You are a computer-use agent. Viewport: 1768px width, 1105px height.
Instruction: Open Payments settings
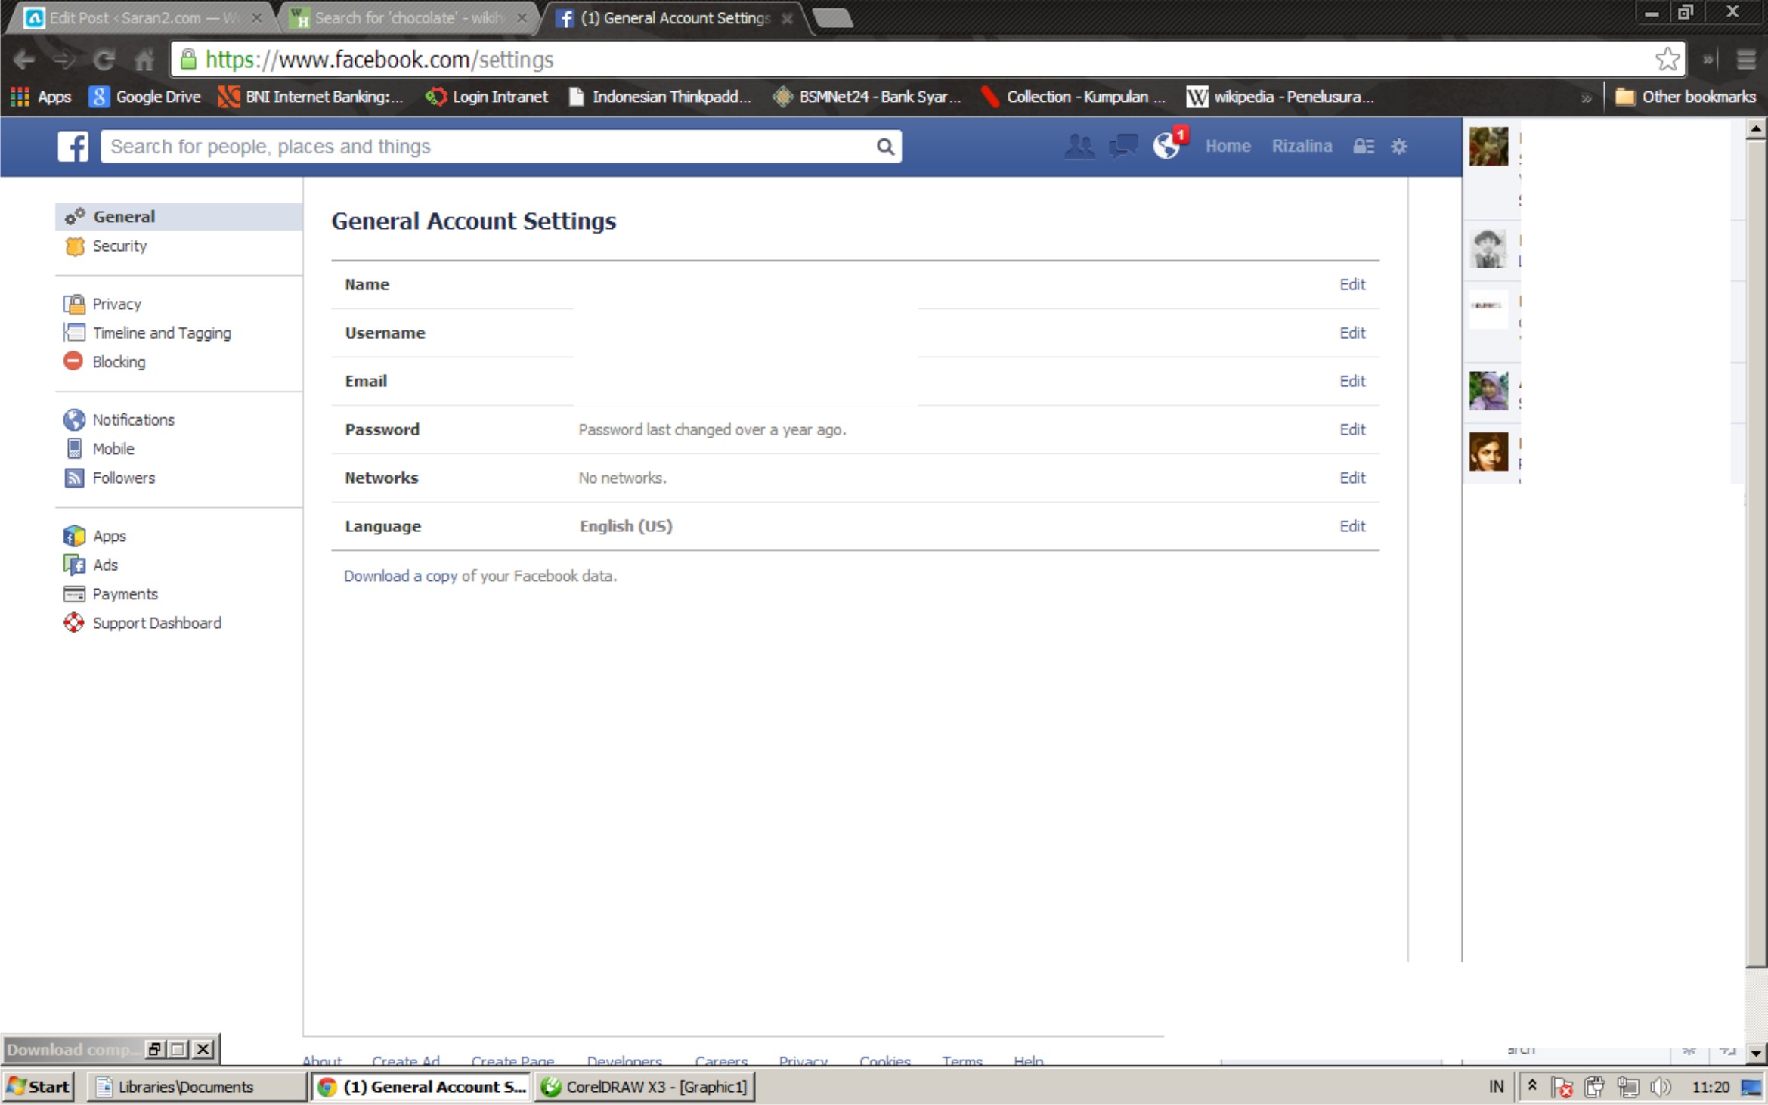[125, 594]
